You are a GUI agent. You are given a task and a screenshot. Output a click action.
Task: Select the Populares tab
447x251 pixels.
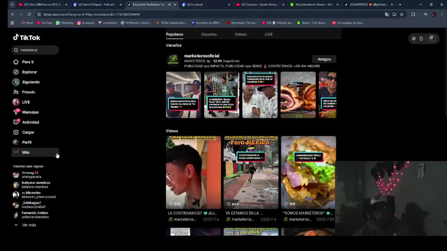click(175, 35)
